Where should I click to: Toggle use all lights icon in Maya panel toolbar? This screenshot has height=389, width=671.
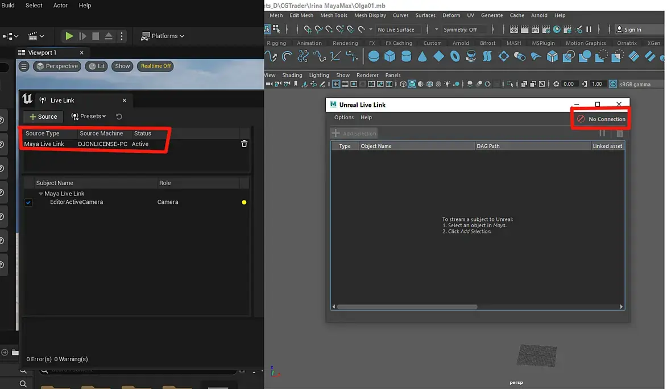447,84
